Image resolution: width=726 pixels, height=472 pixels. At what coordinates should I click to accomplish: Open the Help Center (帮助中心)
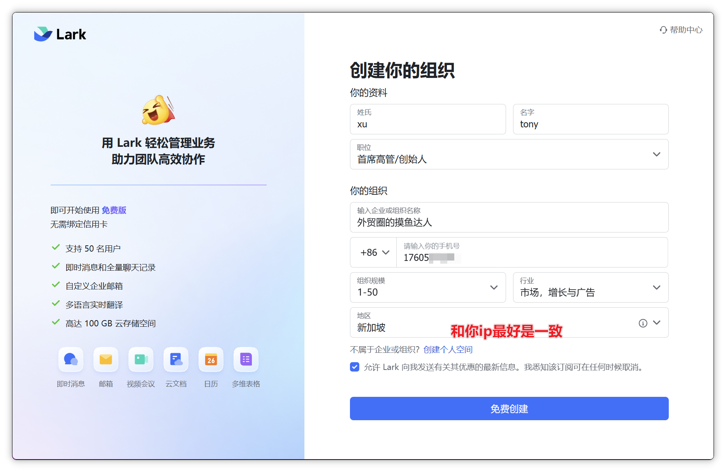click(681, 30)
